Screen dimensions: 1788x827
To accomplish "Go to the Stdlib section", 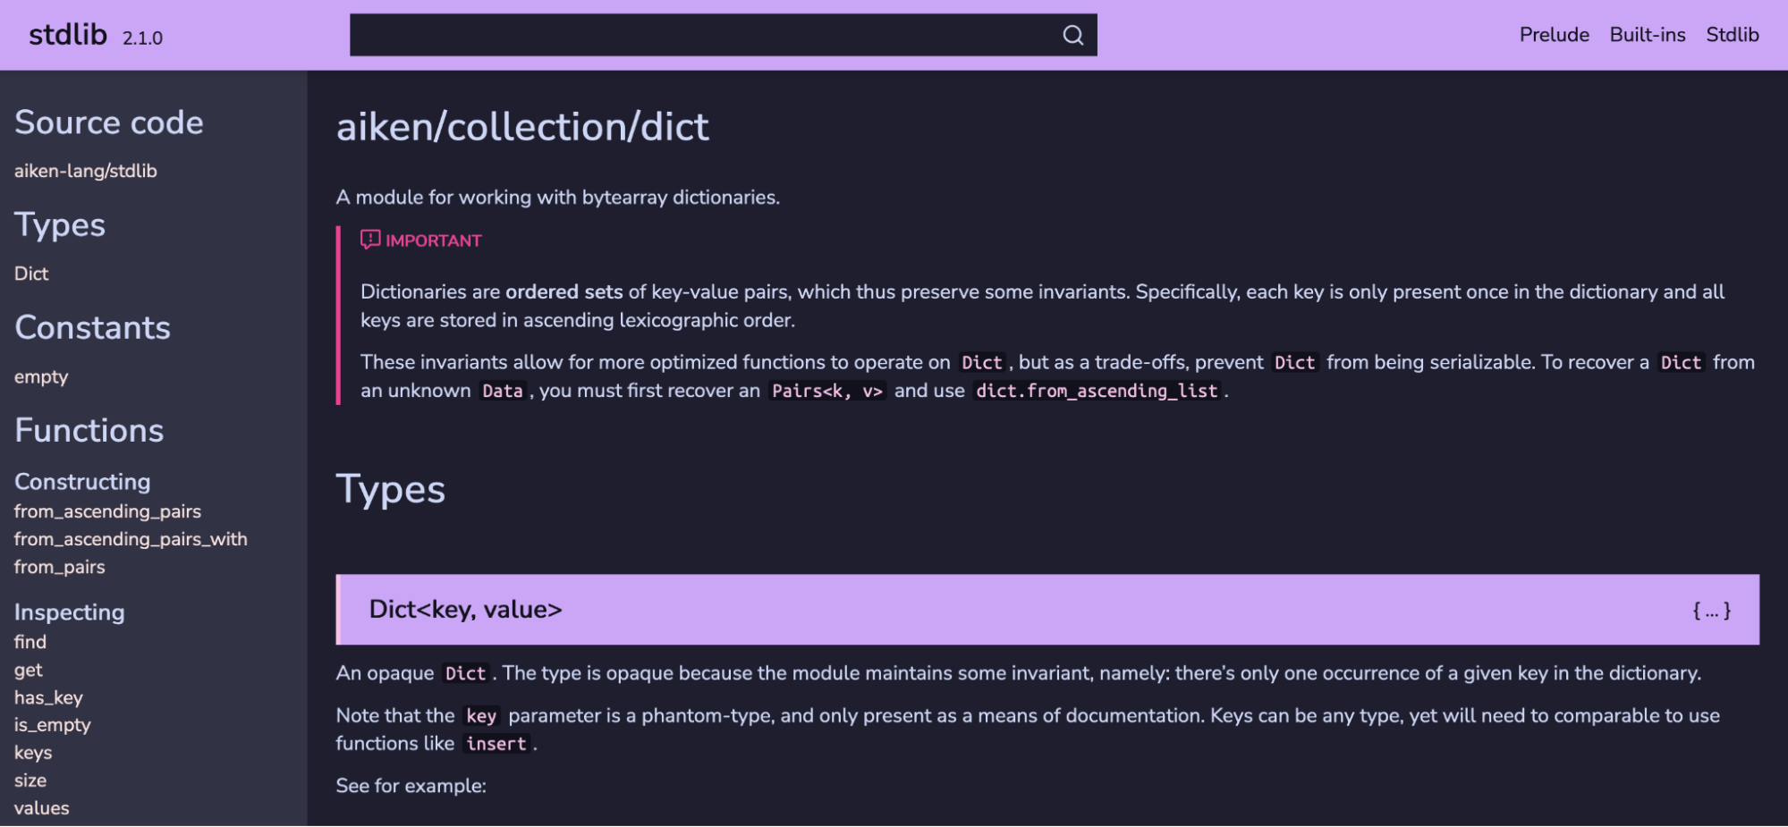I will pyautogui.click(x=1732, y=35).
